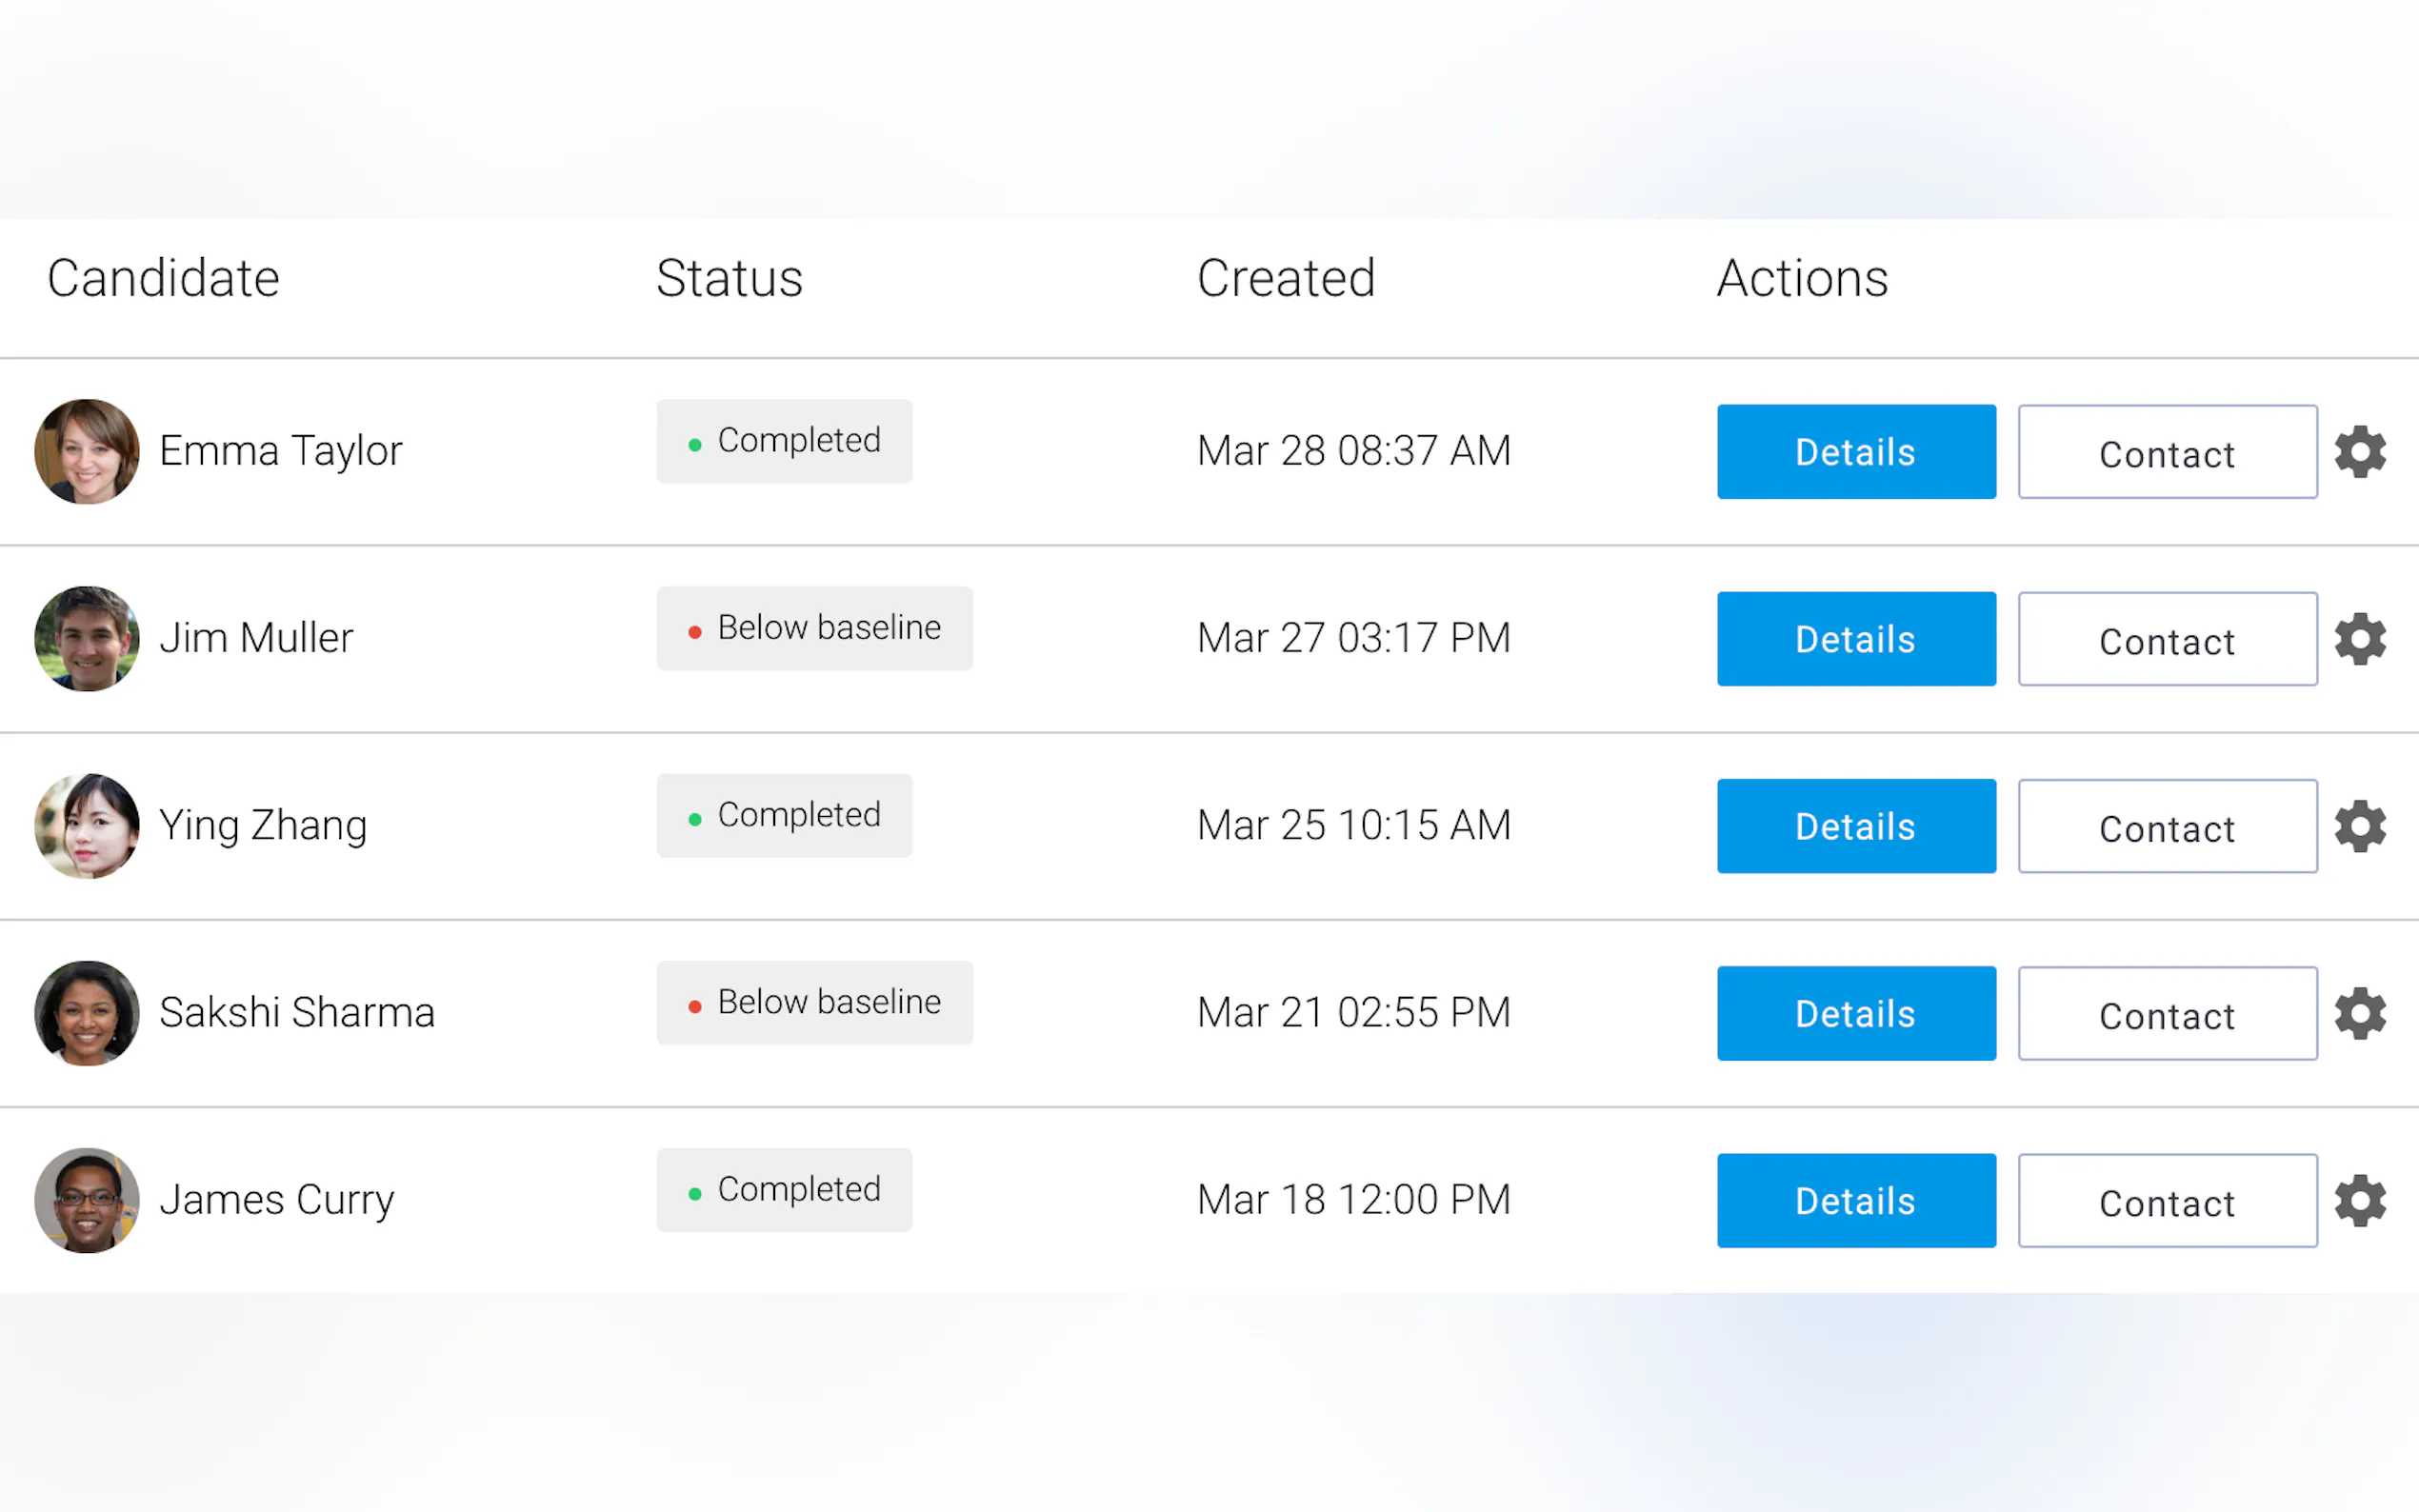Select the Sakshi Sharma candidate name
2419x1512 pixels.
tap(297, 1013)
